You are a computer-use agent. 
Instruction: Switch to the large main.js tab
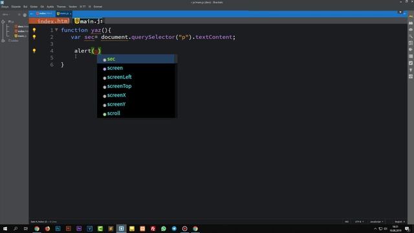pyautogui.click(x=89, y=21)
